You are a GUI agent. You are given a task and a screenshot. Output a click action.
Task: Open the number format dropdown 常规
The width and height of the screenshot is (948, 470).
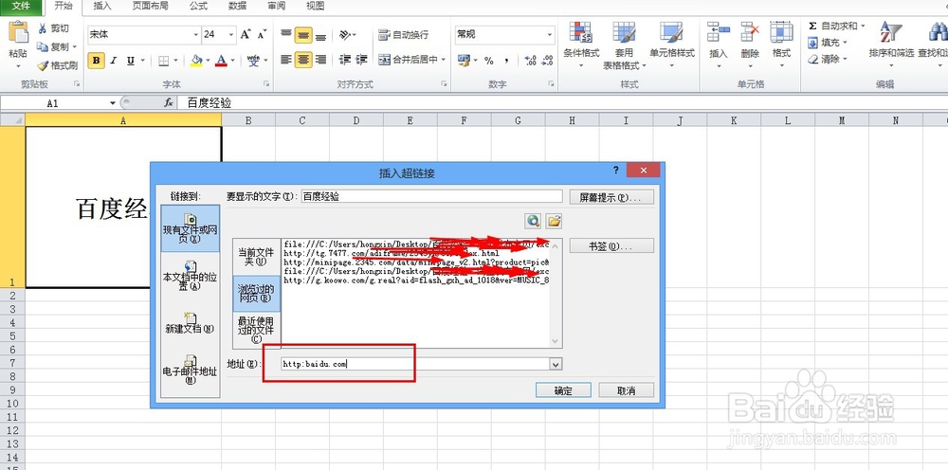point(550,35)
